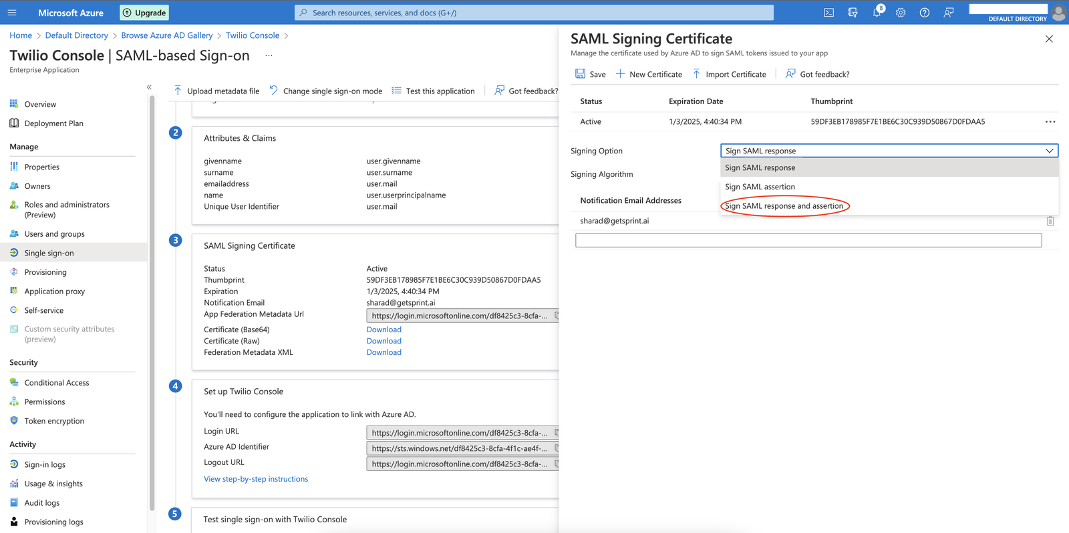This screenshot has height=533, width=1069.
Task: Delete the sharad@getsprint.ai notification email
Action: point(1050,221)
